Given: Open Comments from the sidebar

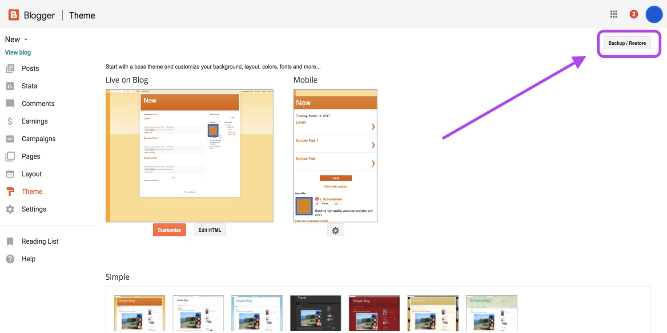Looking at the screenshot, I should [10, 103].
